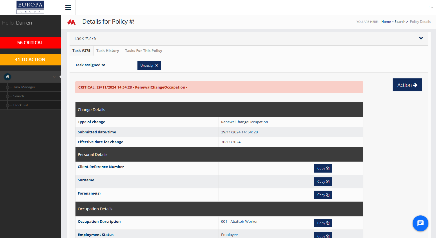
Task: Open the hamburger menu icon
Action: pos(68,8)
